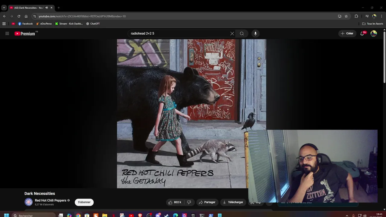
Task: Open the eDocPerso bookmark
Action: (44, 24)
